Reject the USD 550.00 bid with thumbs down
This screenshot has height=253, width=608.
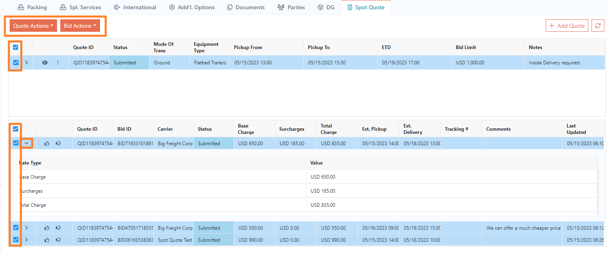point(58,228)
